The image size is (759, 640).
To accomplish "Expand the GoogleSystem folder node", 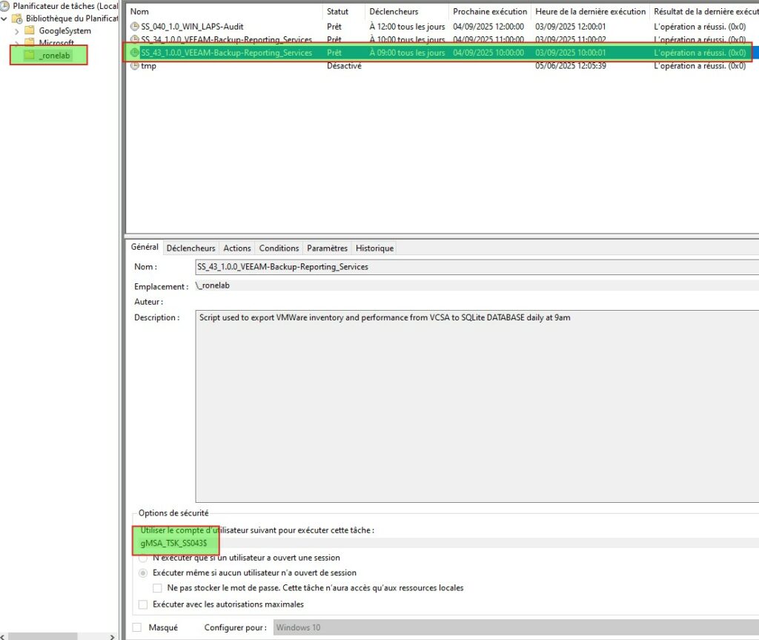I will pos(17,31).
